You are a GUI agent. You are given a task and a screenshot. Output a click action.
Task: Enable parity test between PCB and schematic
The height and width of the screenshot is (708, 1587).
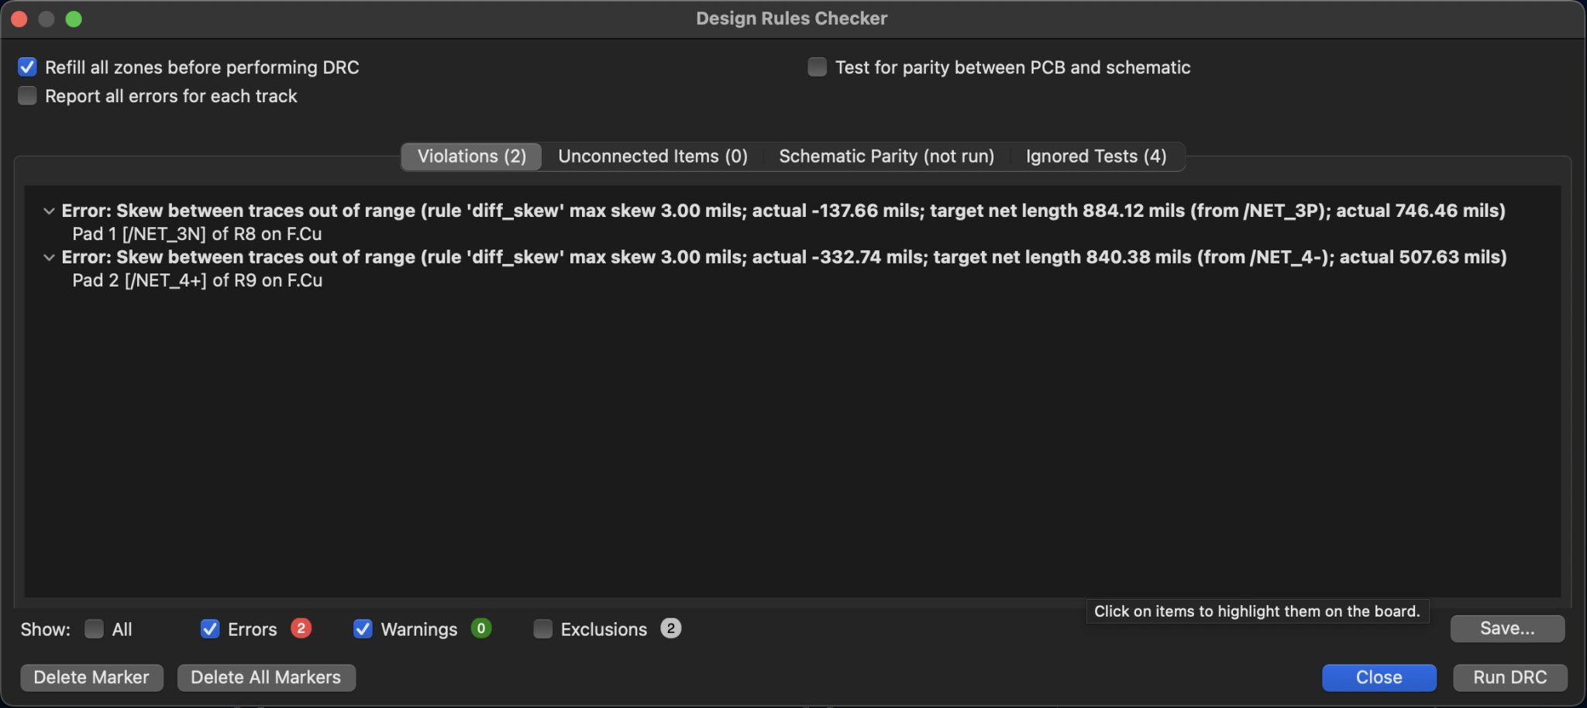click(x=817, y=67)
